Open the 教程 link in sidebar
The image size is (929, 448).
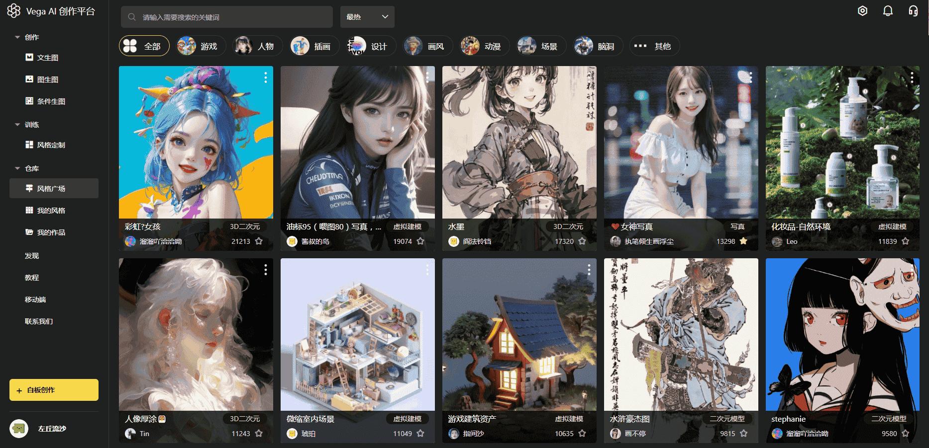click(x=32, y=278)
